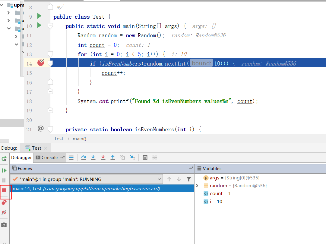
Task: Fold the if block at line 14
Action: 50,63
